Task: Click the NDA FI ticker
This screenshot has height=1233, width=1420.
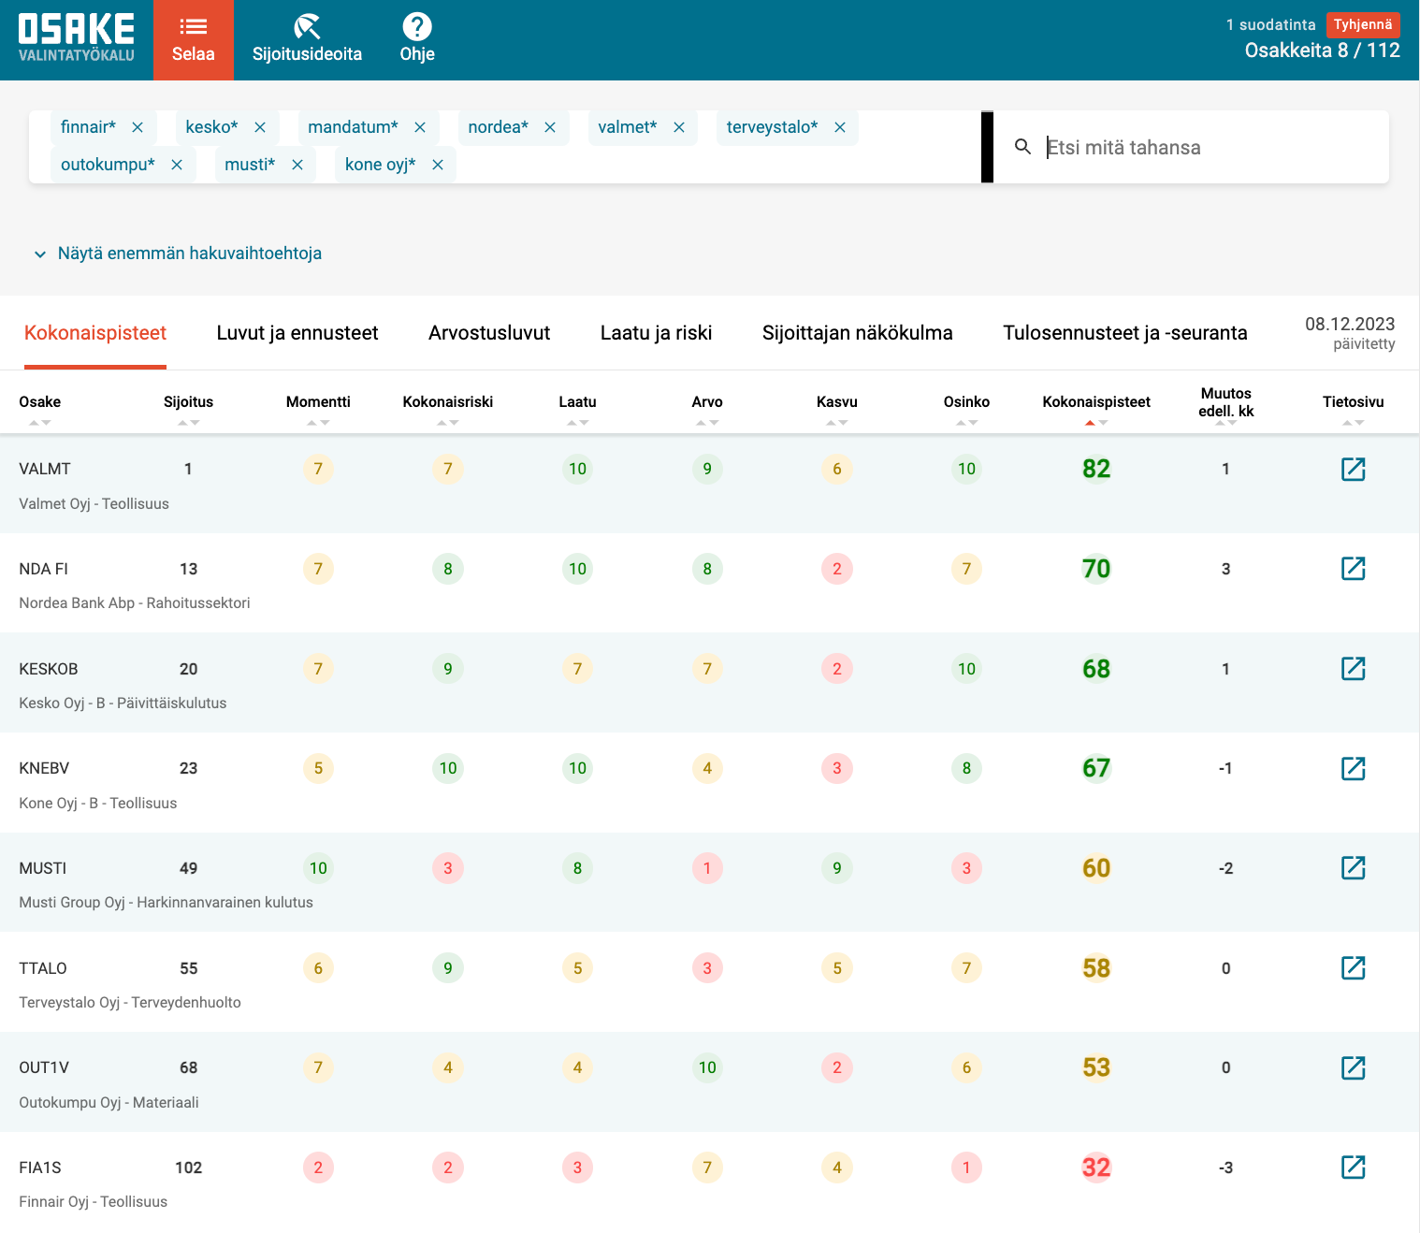Action: (x=44, y=569)
